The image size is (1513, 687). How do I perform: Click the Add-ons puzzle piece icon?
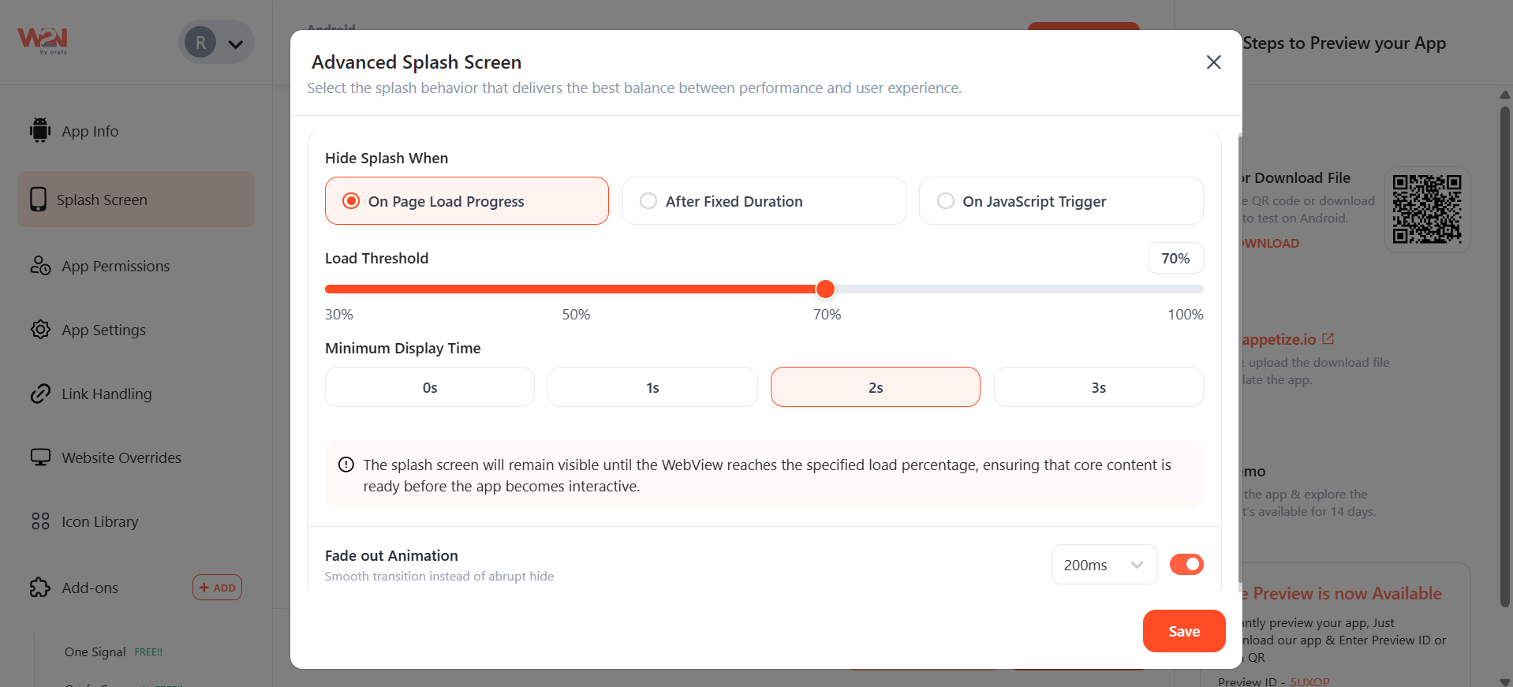[x=40, y=588]
